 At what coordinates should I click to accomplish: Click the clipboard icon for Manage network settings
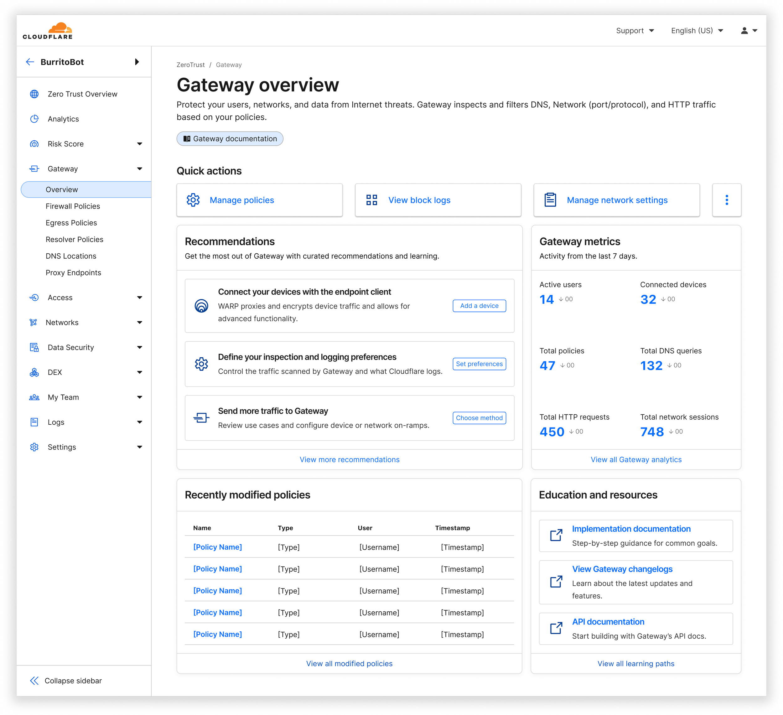[x=549, y=199]
